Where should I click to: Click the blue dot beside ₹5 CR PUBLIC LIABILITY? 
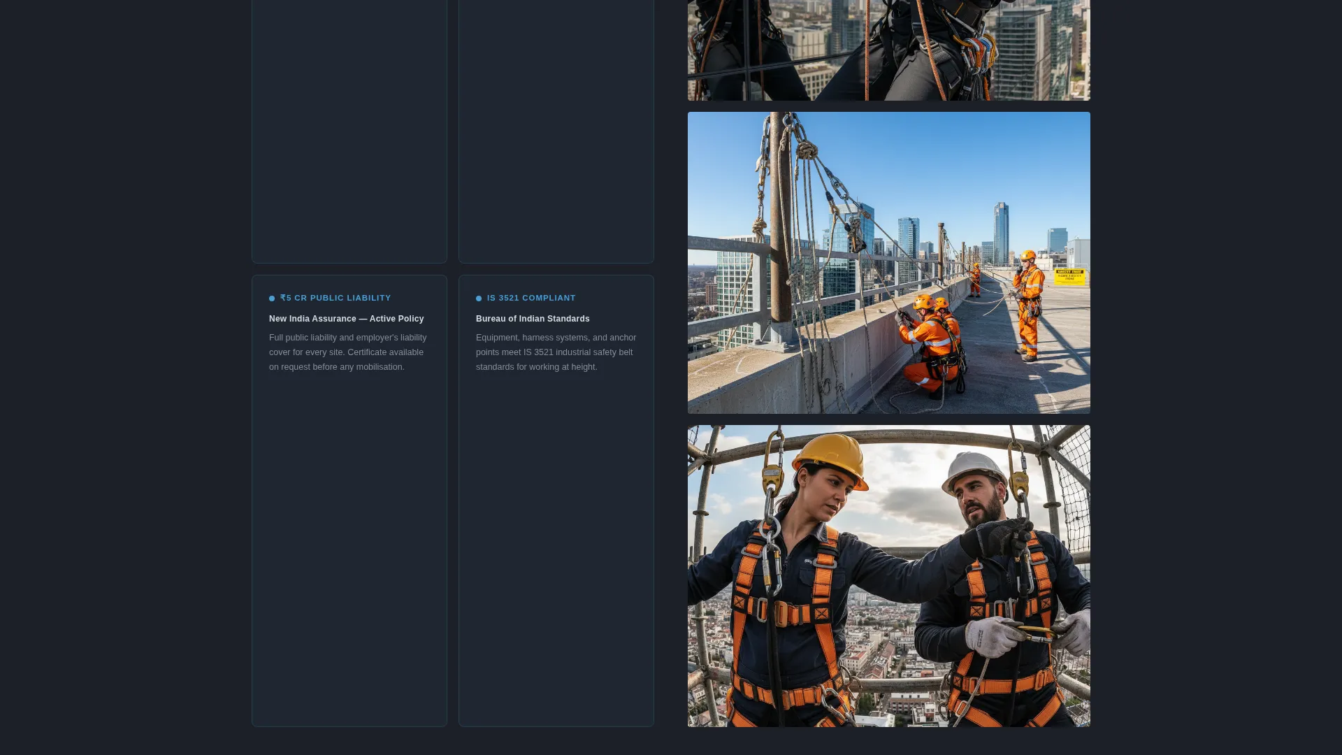[x=272, y=299]
